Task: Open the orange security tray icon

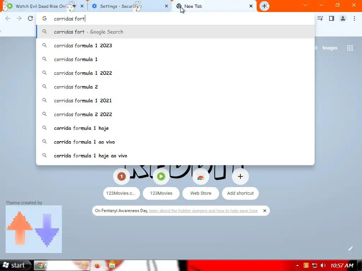Action: (x=306, y=266)
